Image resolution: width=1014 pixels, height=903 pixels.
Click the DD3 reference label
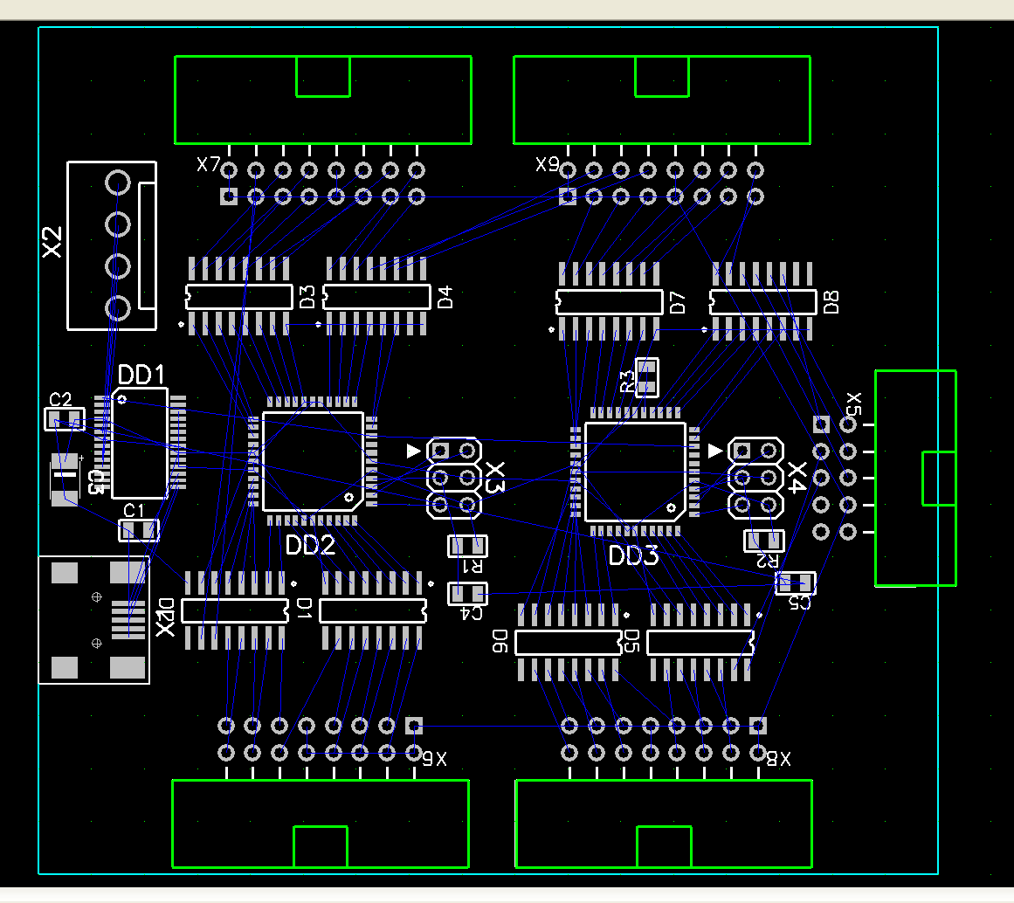coord(633,555)
